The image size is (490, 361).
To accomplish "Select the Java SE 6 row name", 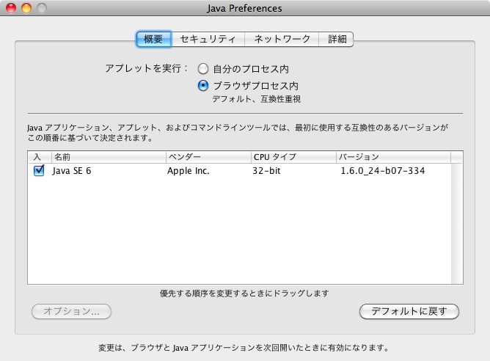I will click(72, 171).
